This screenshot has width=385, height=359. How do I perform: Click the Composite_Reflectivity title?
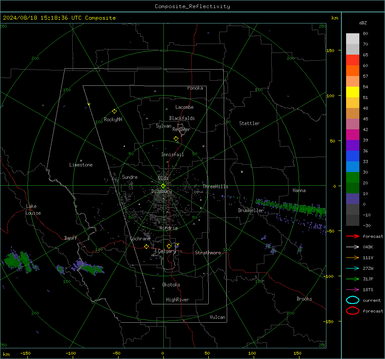point(192,6)
